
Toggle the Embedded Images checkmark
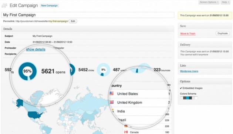click(181, 88)
